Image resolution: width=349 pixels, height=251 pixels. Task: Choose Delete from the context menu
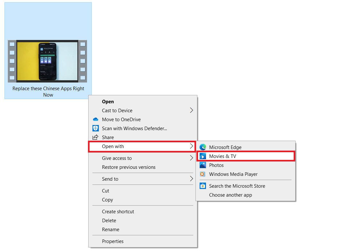(x=143, y=221)
